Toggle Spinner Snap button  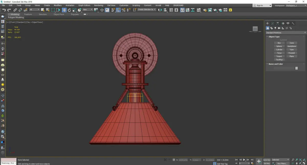(x=128, y=10)
